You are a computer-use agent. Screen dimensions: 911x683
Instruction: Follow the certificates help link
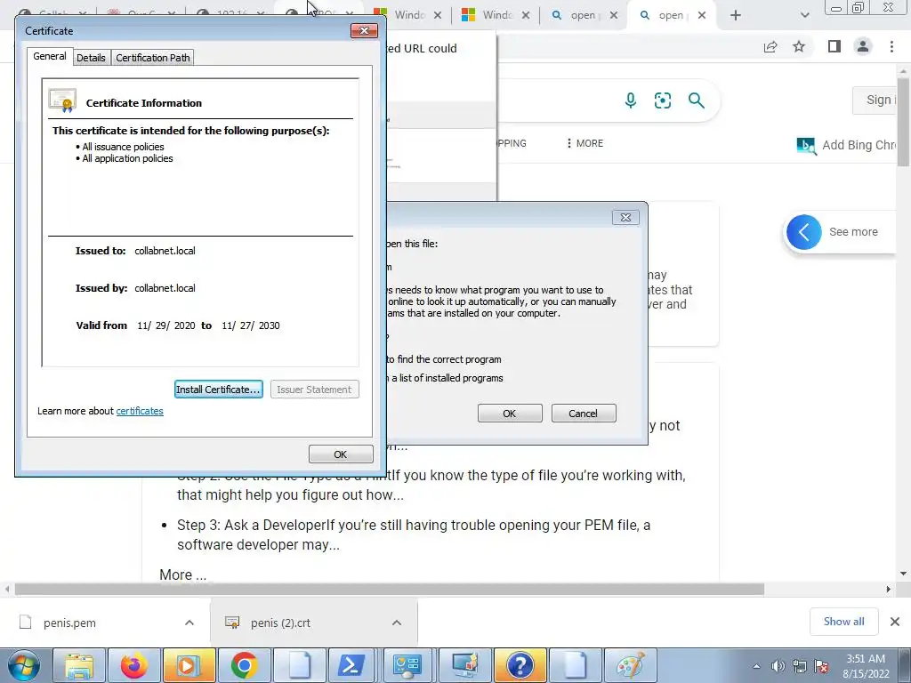[x=140, y=411]
